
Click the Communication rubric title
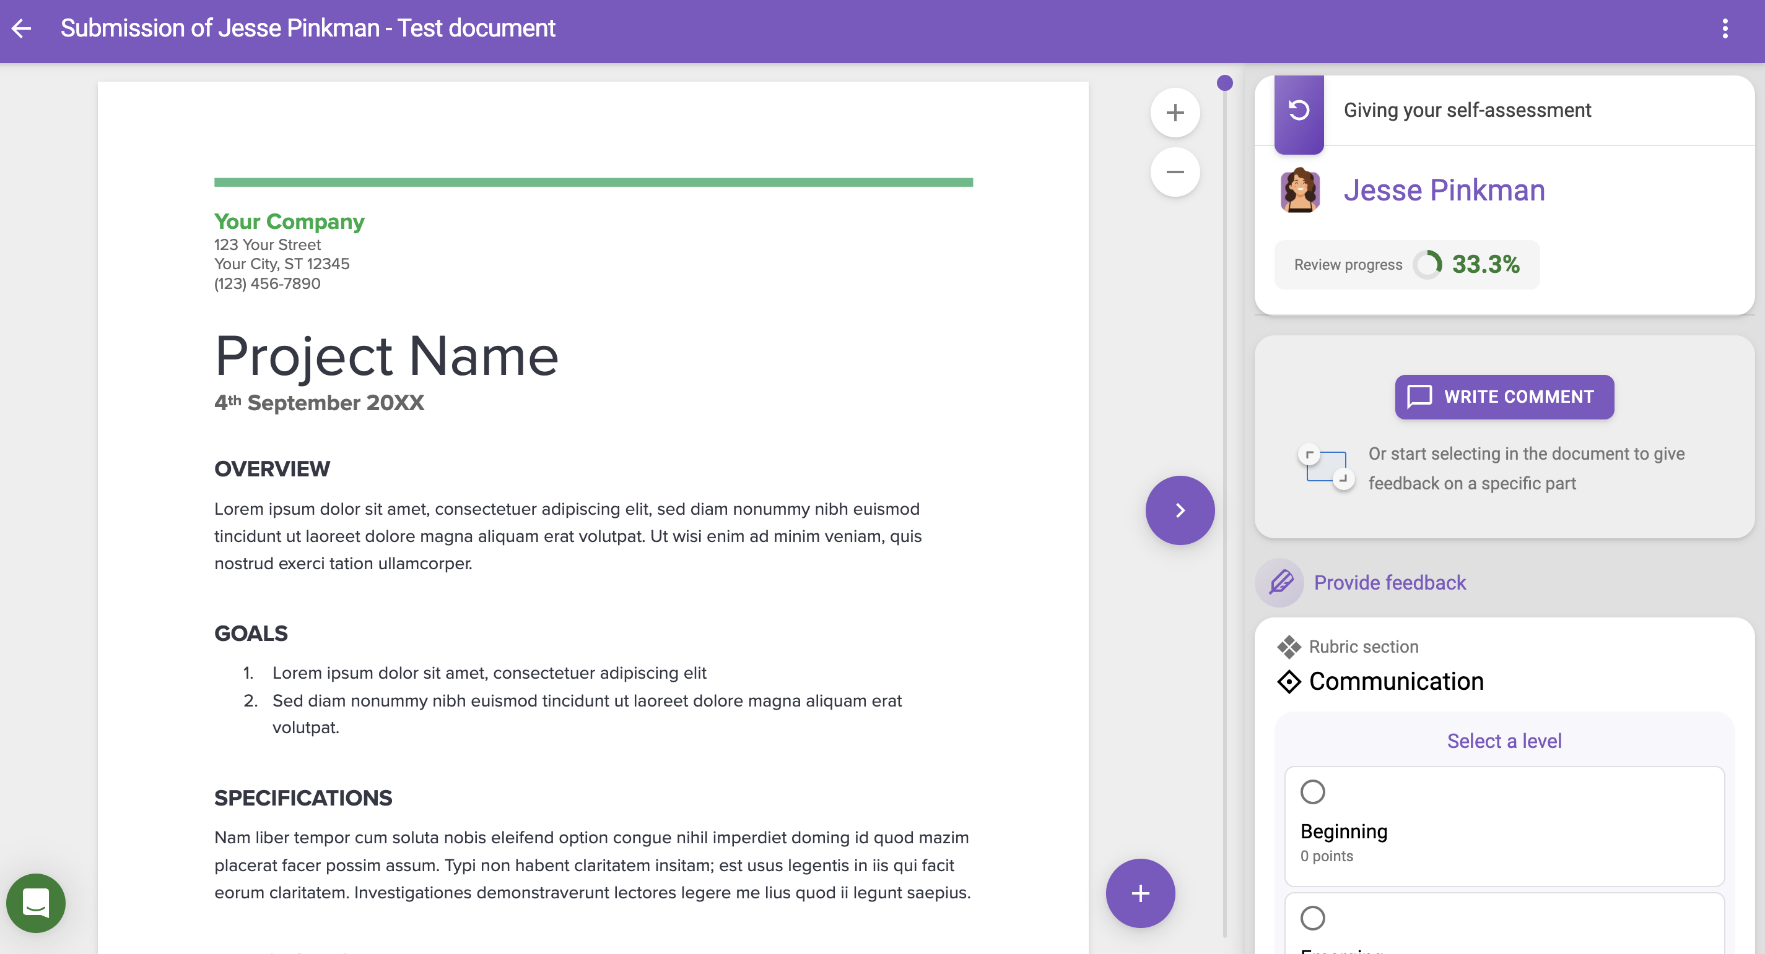pyautogui.click(x=1396, y=682)
